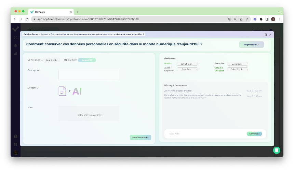
Task: Click the Click here to upload files area
Action: 89,114
